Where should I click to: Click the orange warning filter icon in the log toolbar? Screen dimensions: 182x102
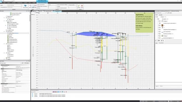[55, 92]
